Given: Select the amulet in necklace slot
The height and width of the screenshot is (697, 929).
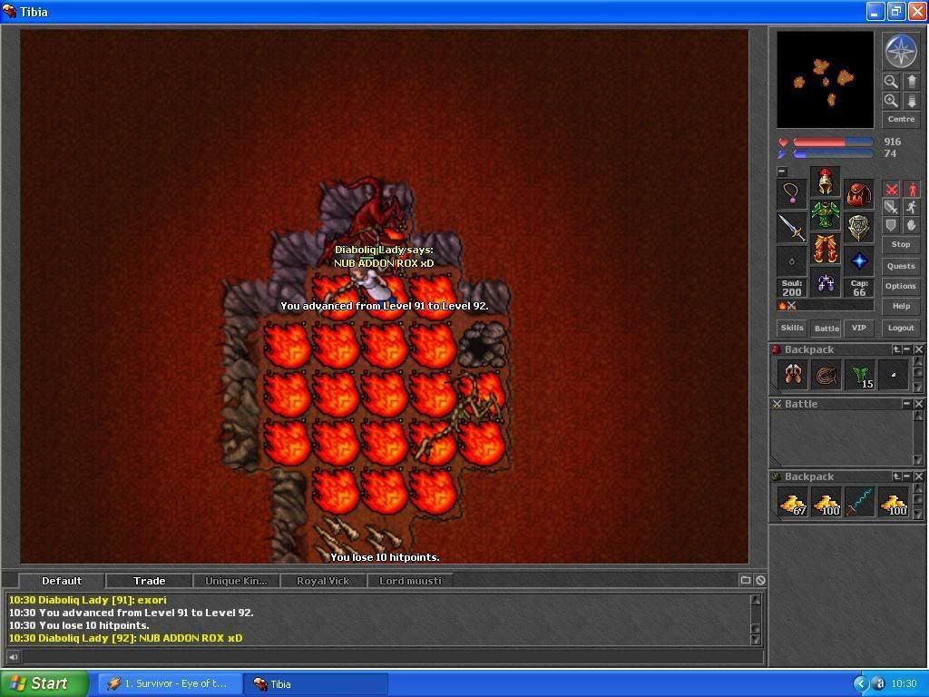Looking at the screenshot, I should (791, 194).
